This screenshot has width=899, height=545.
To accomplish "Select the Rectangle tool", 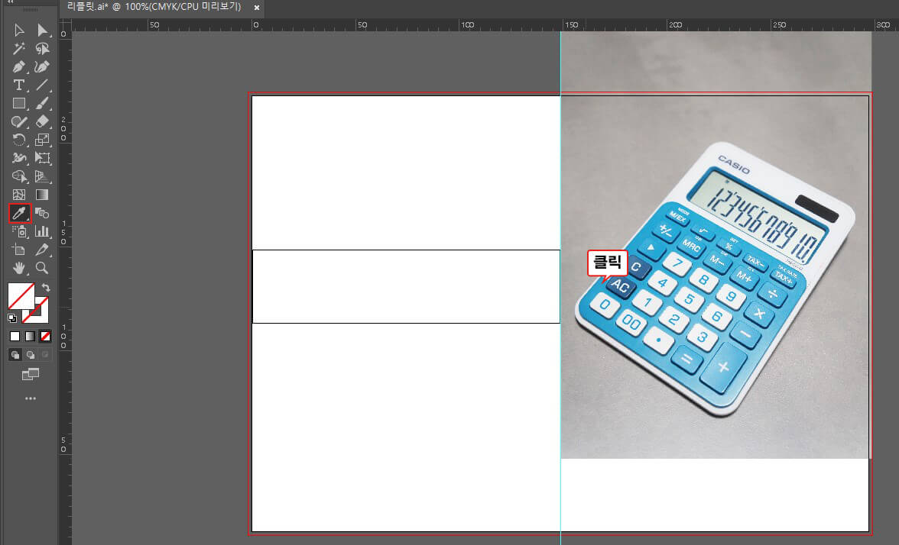I will [x=19, y=103].
